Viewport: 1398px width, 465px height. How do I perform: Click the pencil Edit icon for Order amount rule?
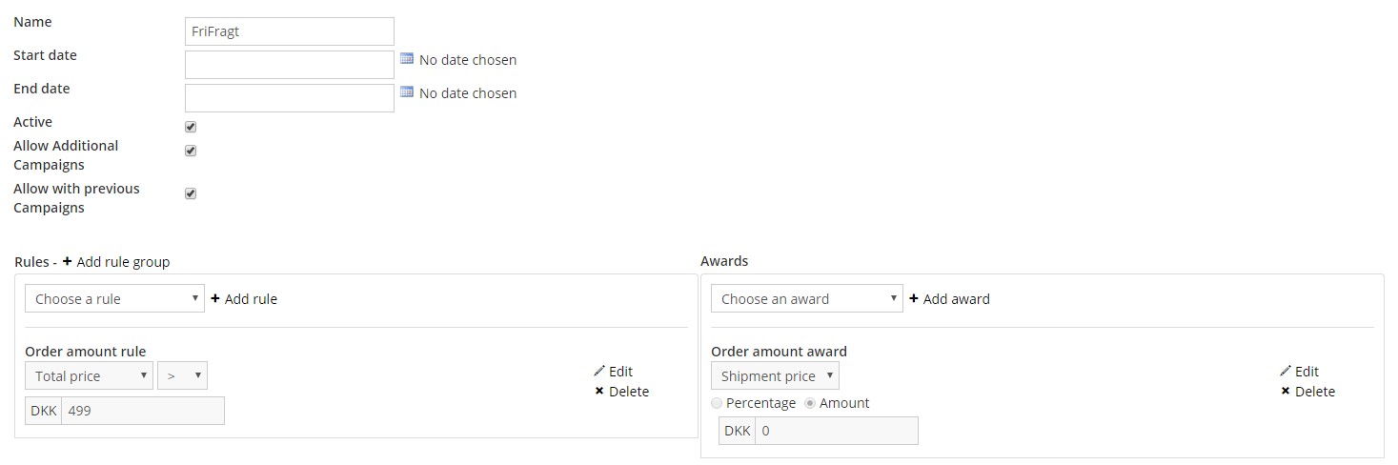599,371
